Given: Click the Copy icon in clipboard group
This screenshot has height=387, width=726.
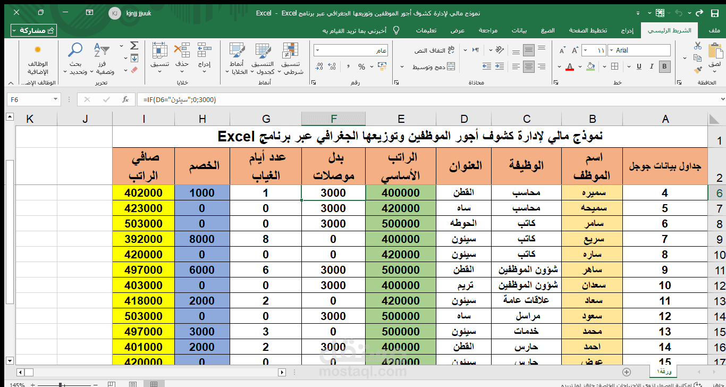Looking at the screenshot, I should (x=697, y=58).
